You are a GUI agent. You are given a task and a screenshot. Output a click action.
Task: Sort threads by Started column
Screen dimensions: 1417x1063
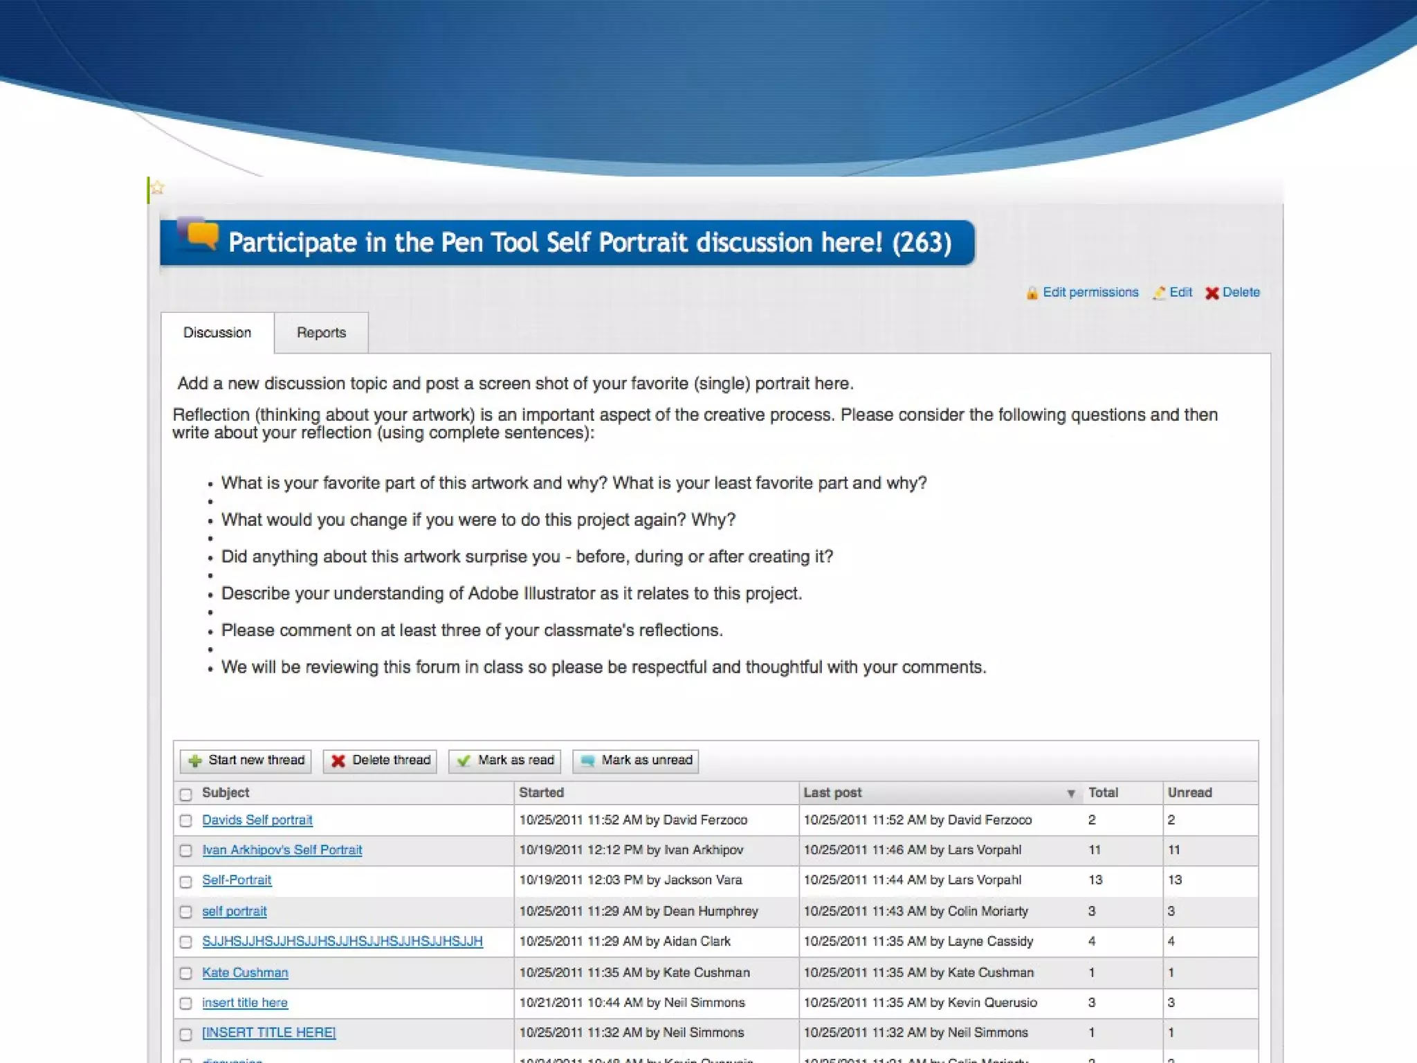(541, 793)
